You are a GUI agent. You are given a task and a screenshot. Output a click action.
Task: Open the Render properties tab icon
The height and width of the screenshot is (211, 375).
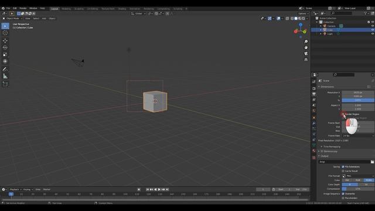click(x=314, y=89)
